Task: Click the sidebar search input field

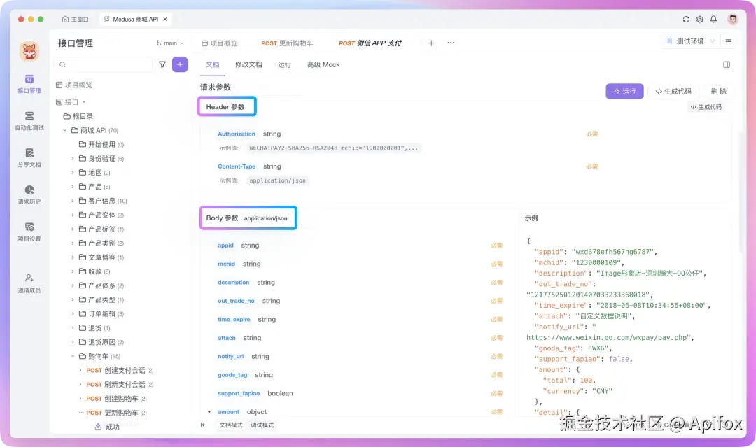Action: [104, 64]
